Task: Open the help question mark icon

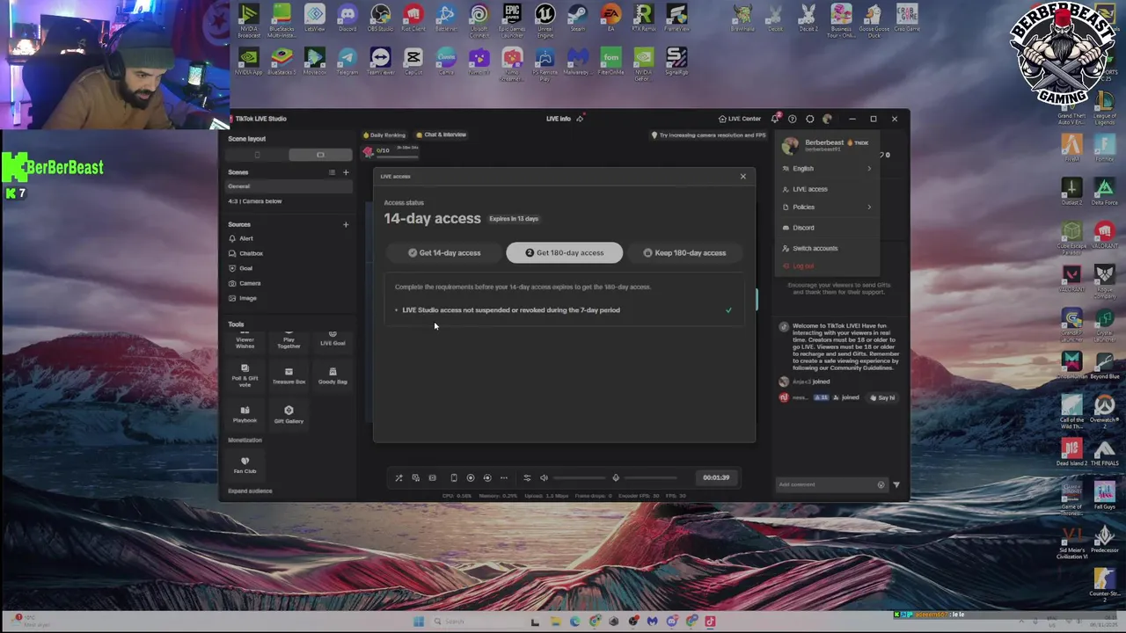Action: pos(792,119)
